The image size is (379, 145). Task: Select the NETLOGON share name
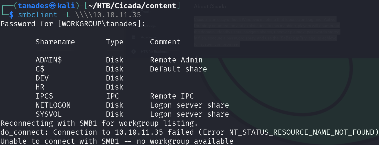(53, 105)
